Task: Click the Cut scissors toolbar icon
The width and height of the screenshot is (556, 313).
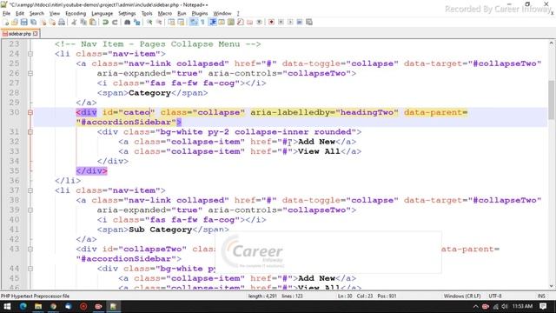Action: click(x=74, y=22)
